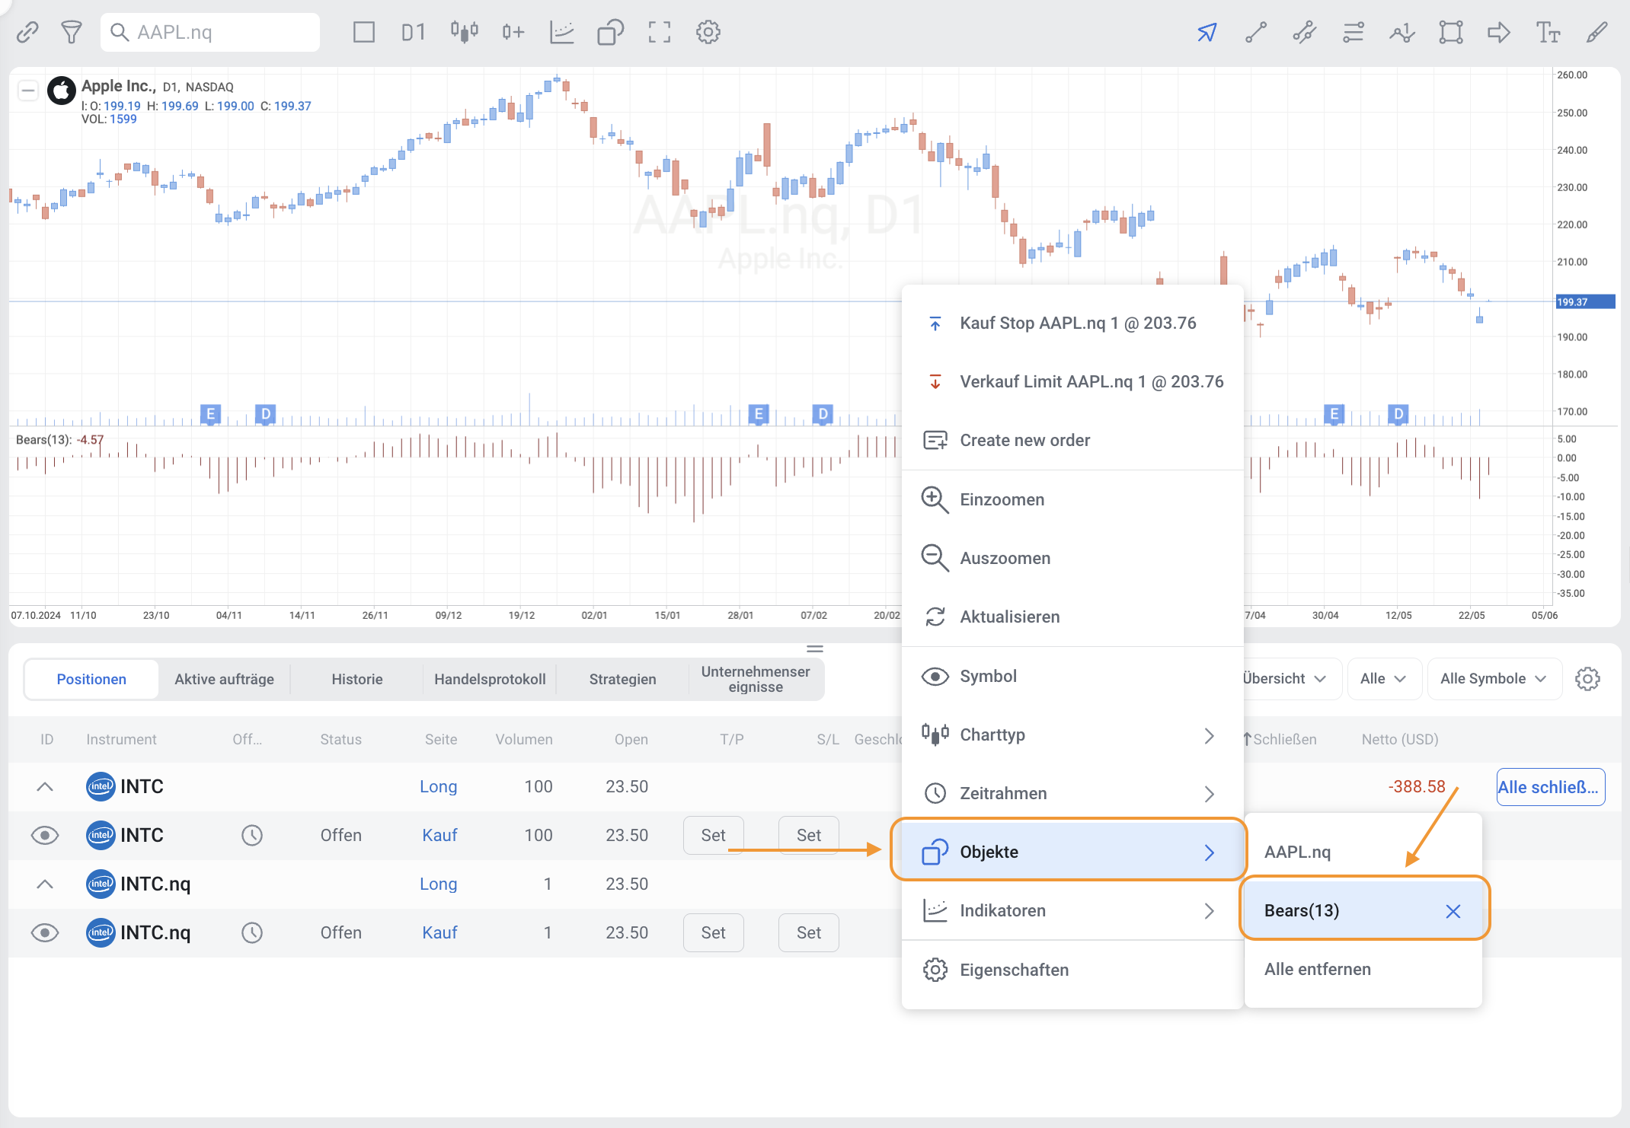This screenshot has width=1630, height=1128.
Task: Open the filter funnel icon
Action: click(71, 32)
